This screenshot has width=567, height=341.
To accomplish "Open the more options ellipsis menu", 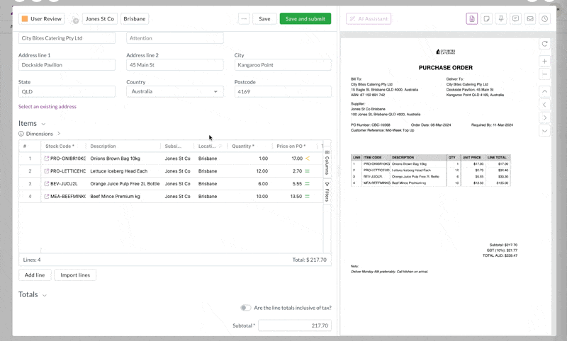I will click(244, 19).
